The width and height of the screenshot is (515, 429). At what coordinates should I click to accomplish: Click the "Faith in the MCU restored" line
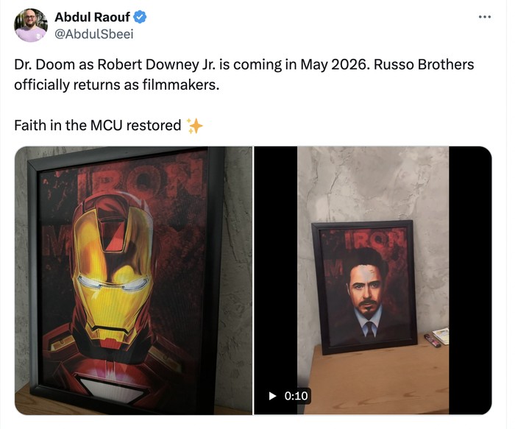click(x=97, y=125)
